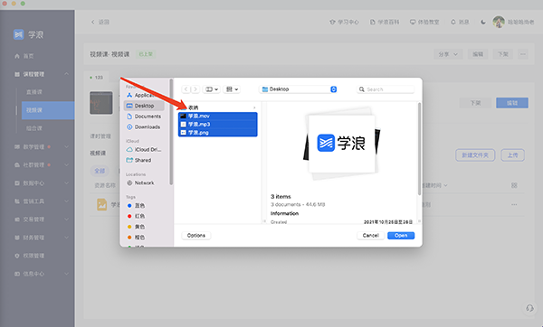Open the user avatar menu
This screenshot has height=327, width=543.
tap(499, 22)
